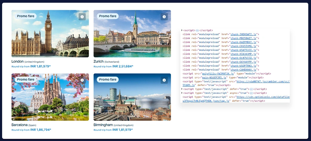The width and height of the screenshot is (311, 141).
Task: Open chunk-JHDHSWFI.js link
Action: 243,34
